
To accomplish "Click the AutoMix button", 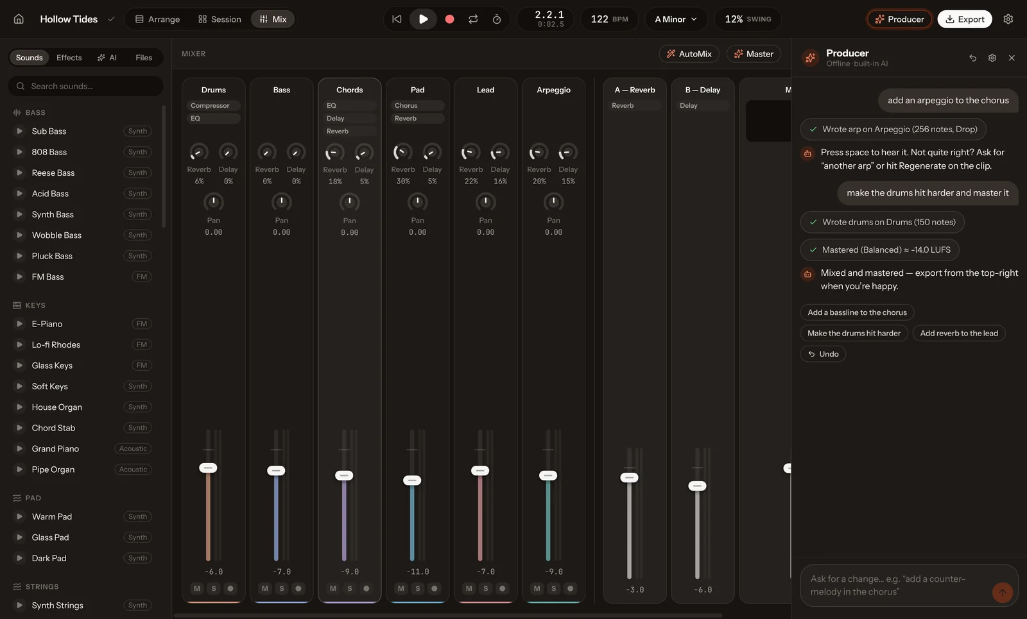I will [689, 54].
